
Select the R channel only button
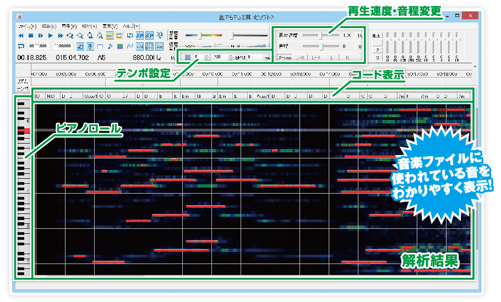pyautogui.click(x=347, y=57)
